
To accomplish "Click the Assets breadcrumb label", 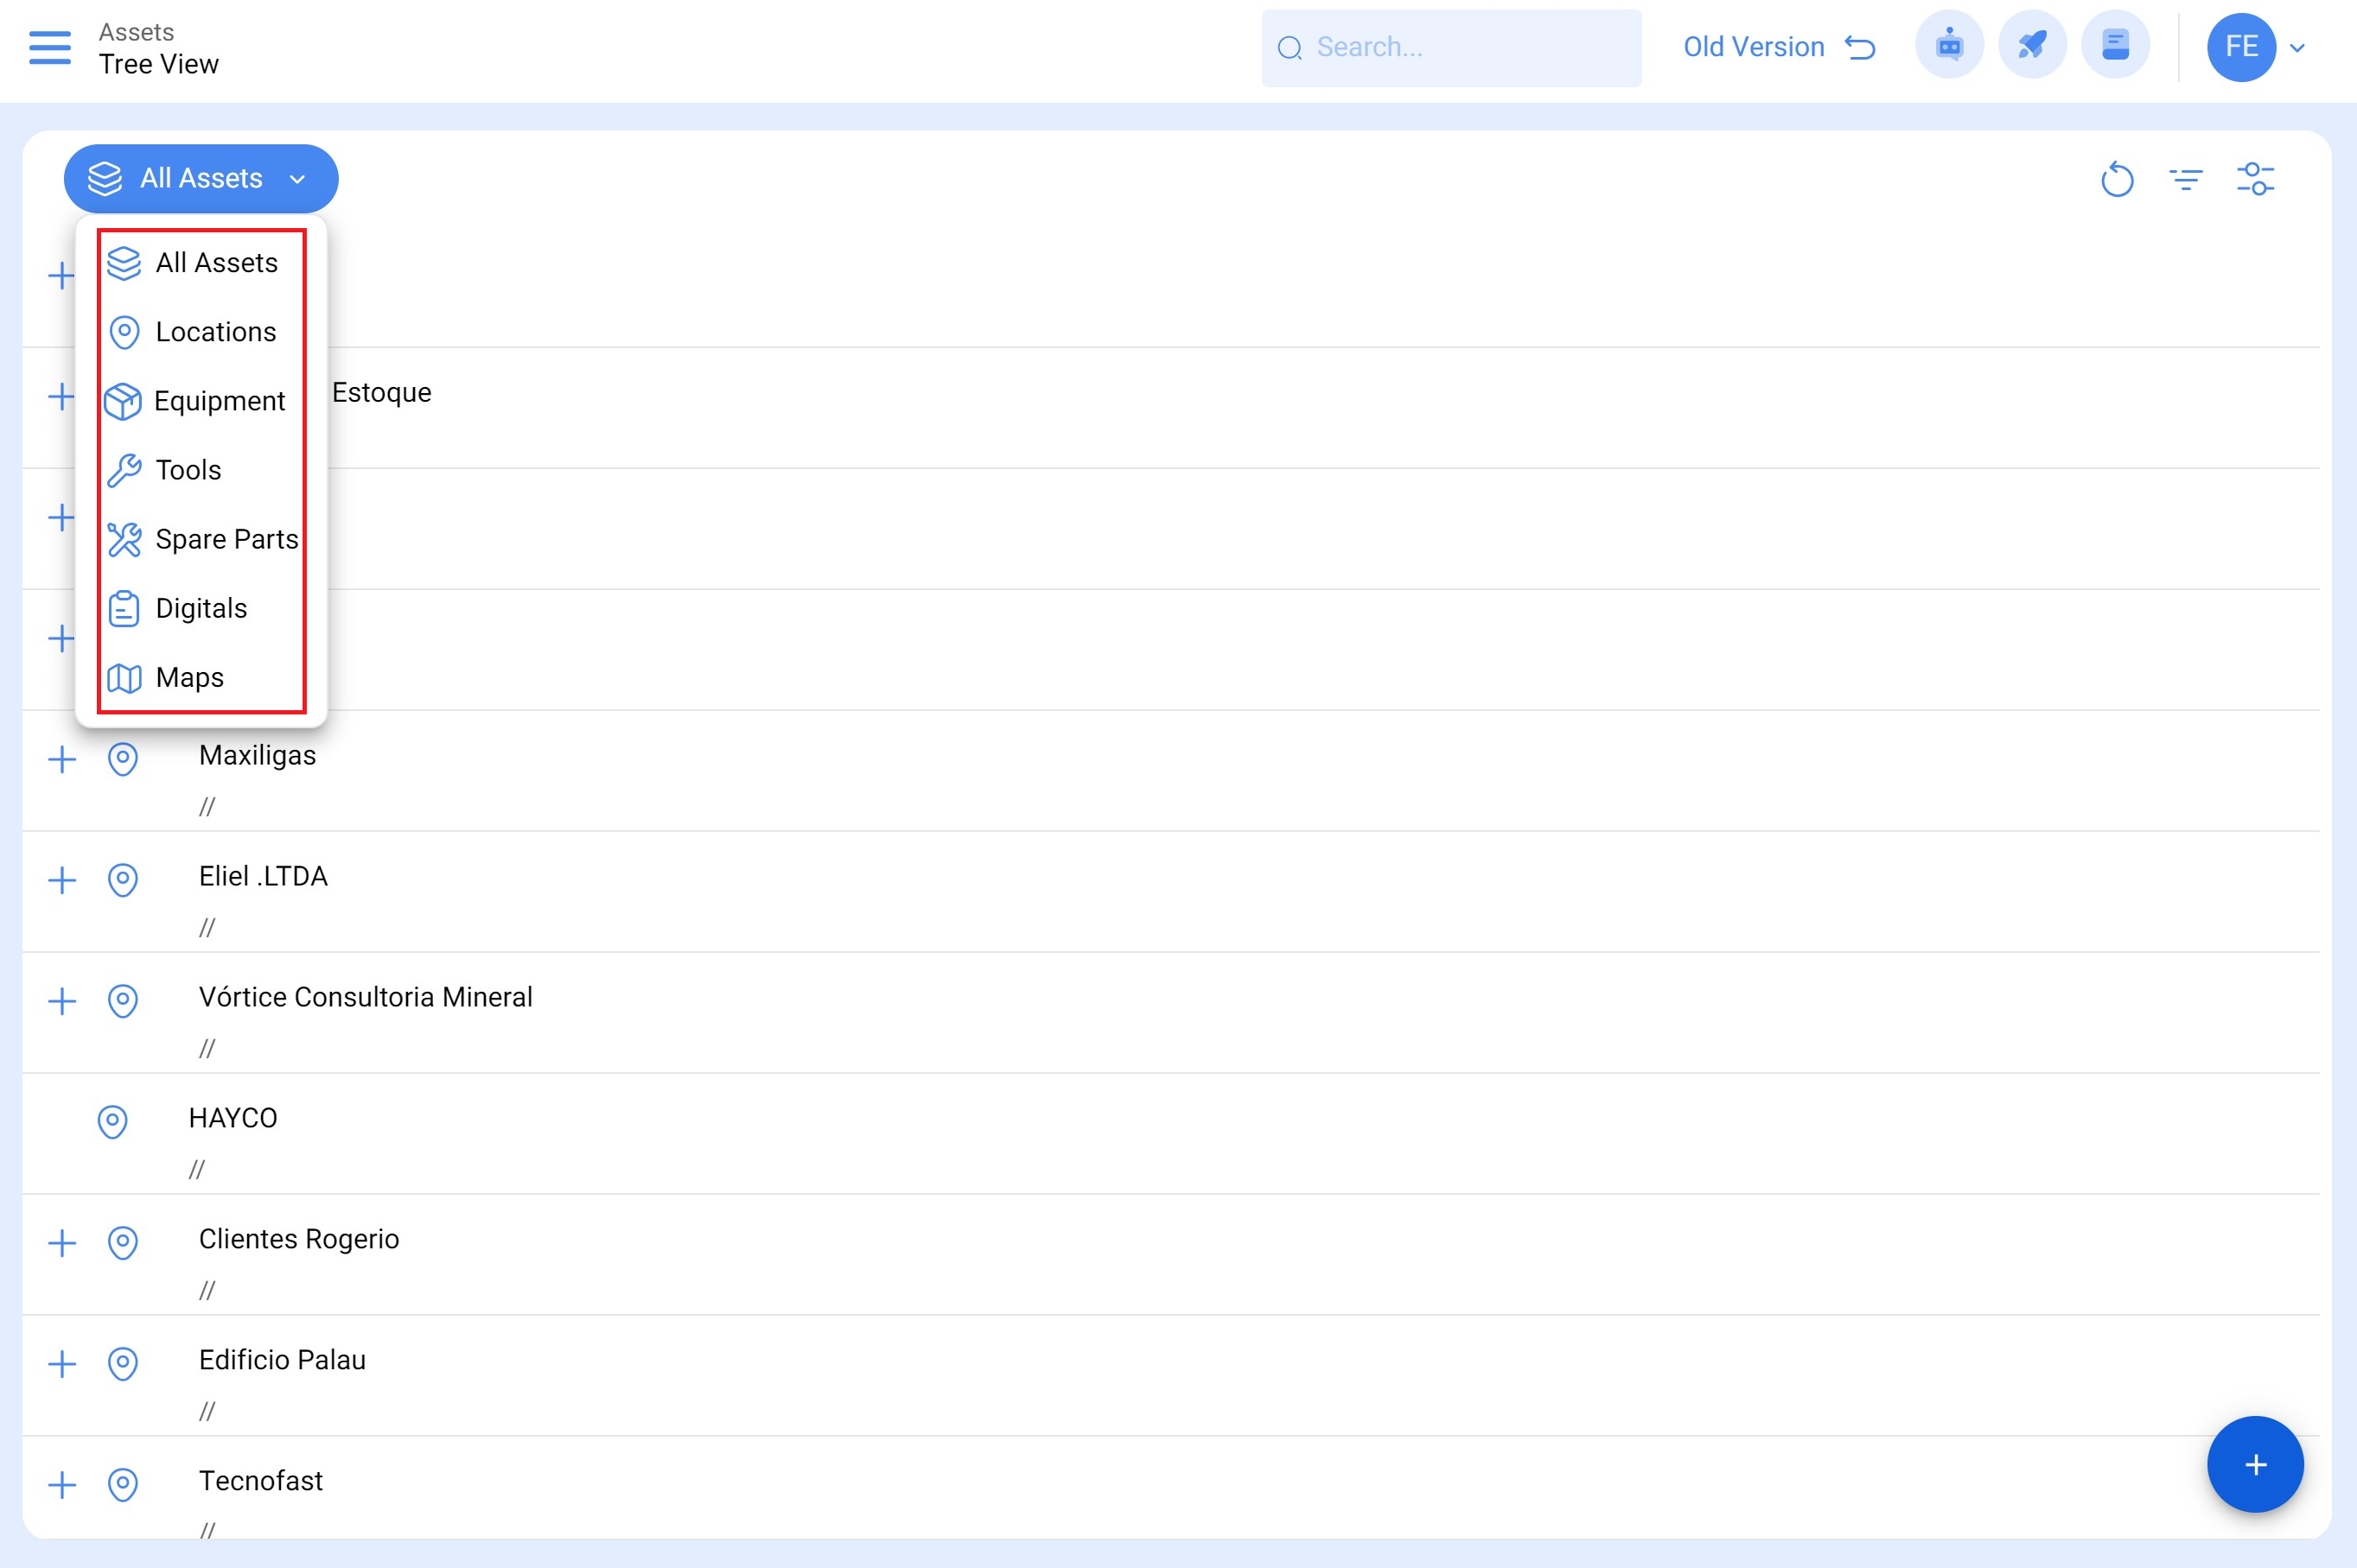I will click(x=136, y=32).
